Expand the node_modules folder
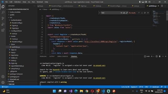This screenshot has width=168, height=94. tap(15, 12)
